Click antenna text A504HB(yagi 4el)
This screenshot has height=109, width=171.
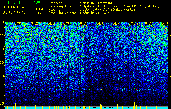point(96,13)
